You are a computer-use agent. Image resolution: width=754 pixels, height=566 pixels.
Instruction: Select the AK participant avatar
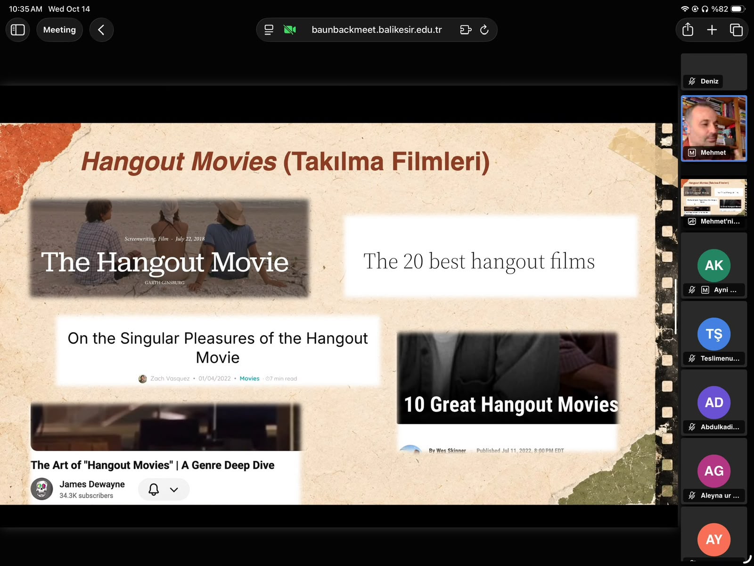coord(714,265)
